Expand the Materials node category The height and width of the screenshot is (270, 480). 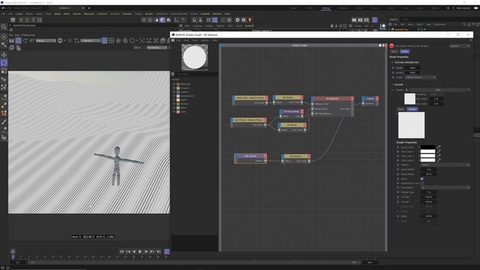[x=174, y=84]
